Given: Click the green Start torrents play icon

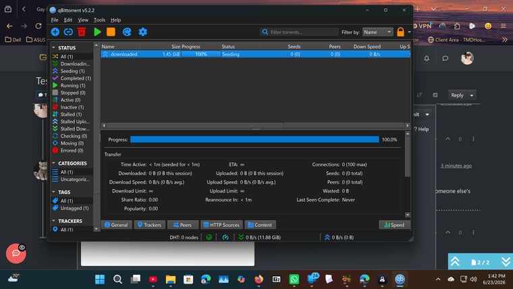Looking at the screenshot, I should click(x=97, y=32).
